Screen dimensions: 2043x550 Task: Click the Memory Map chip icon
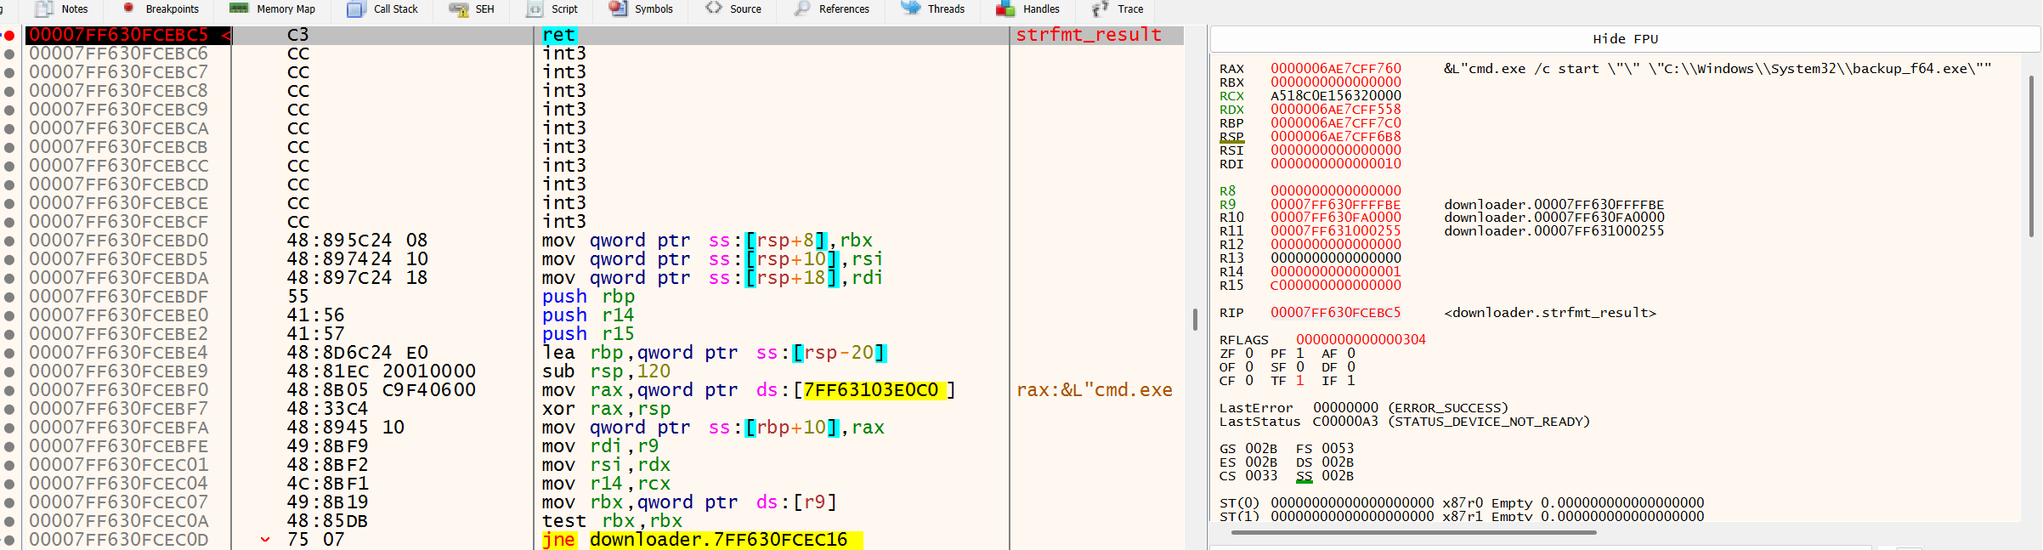click(x=239, y=9)
